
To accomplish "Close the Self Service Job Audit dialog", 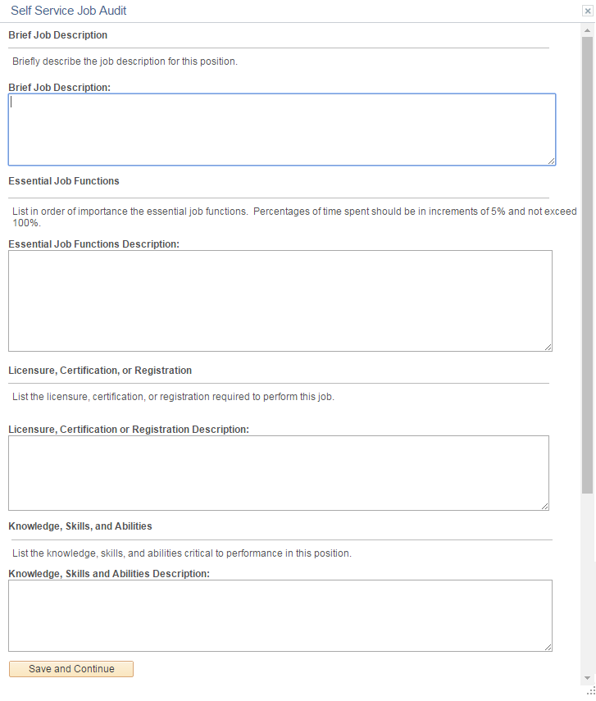I will [588, 11].
